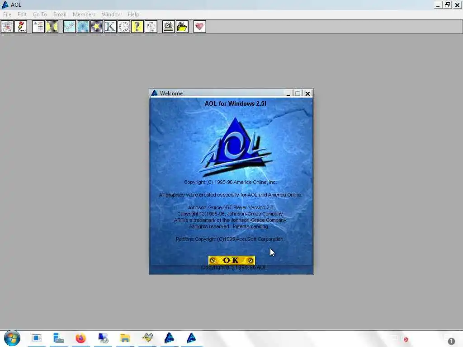Click the dotted globe toolbar icon
Screen dimensions: 463x347
151,27
